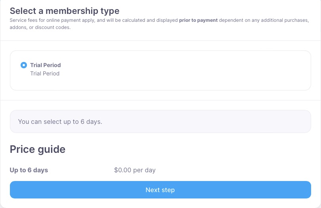Click the 'addons, or discount codes' text line

[40, 27]
